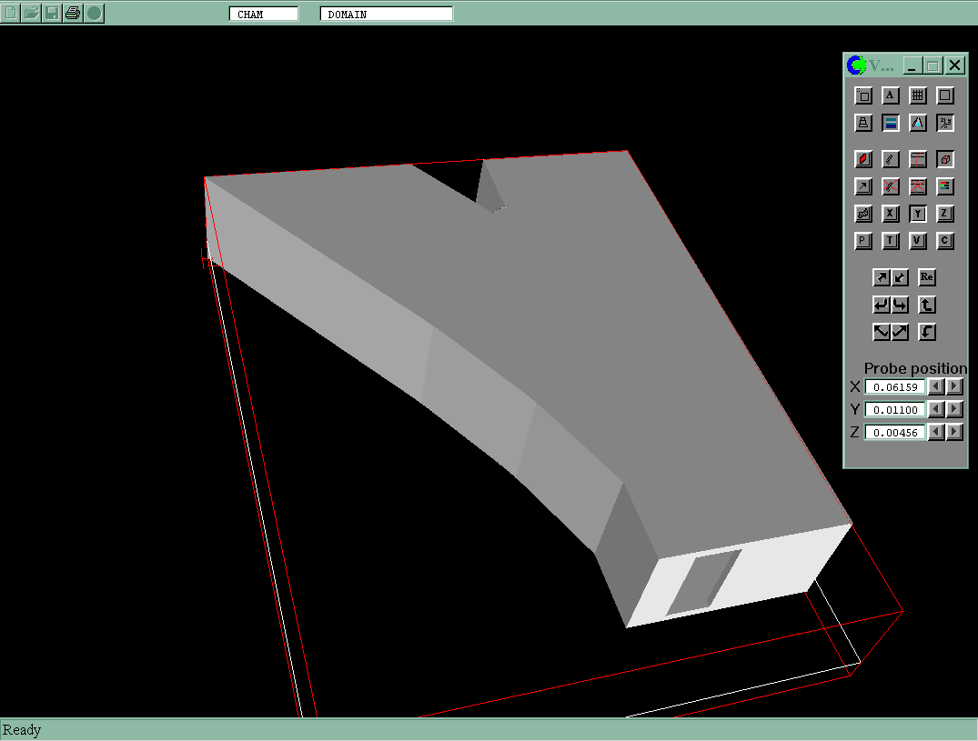Click the Print icon in top toolbar
The image size is (978, 741).
[73, 13]
